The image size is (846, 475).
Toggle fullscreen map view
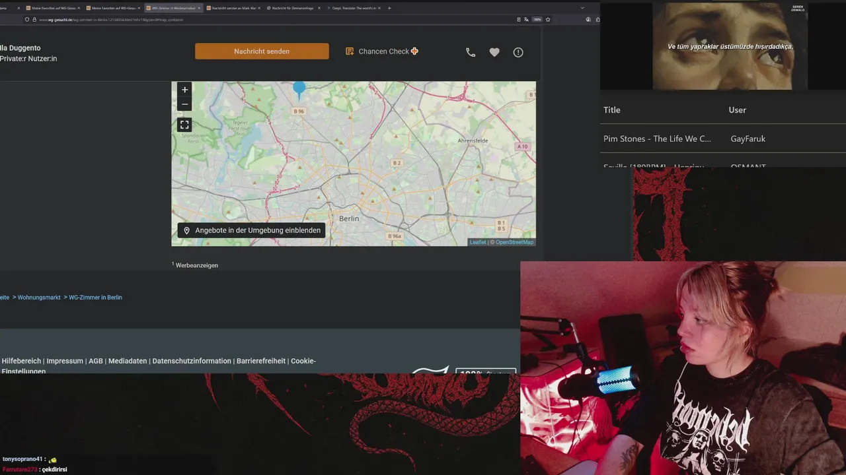(x=184, y=125)
